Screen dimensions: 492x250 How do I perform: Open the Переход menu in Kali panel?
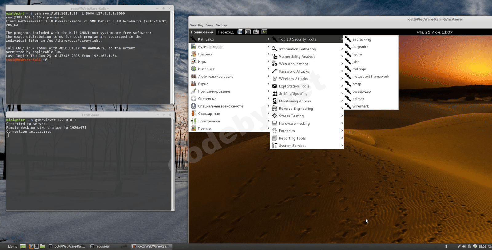[226, 32]
